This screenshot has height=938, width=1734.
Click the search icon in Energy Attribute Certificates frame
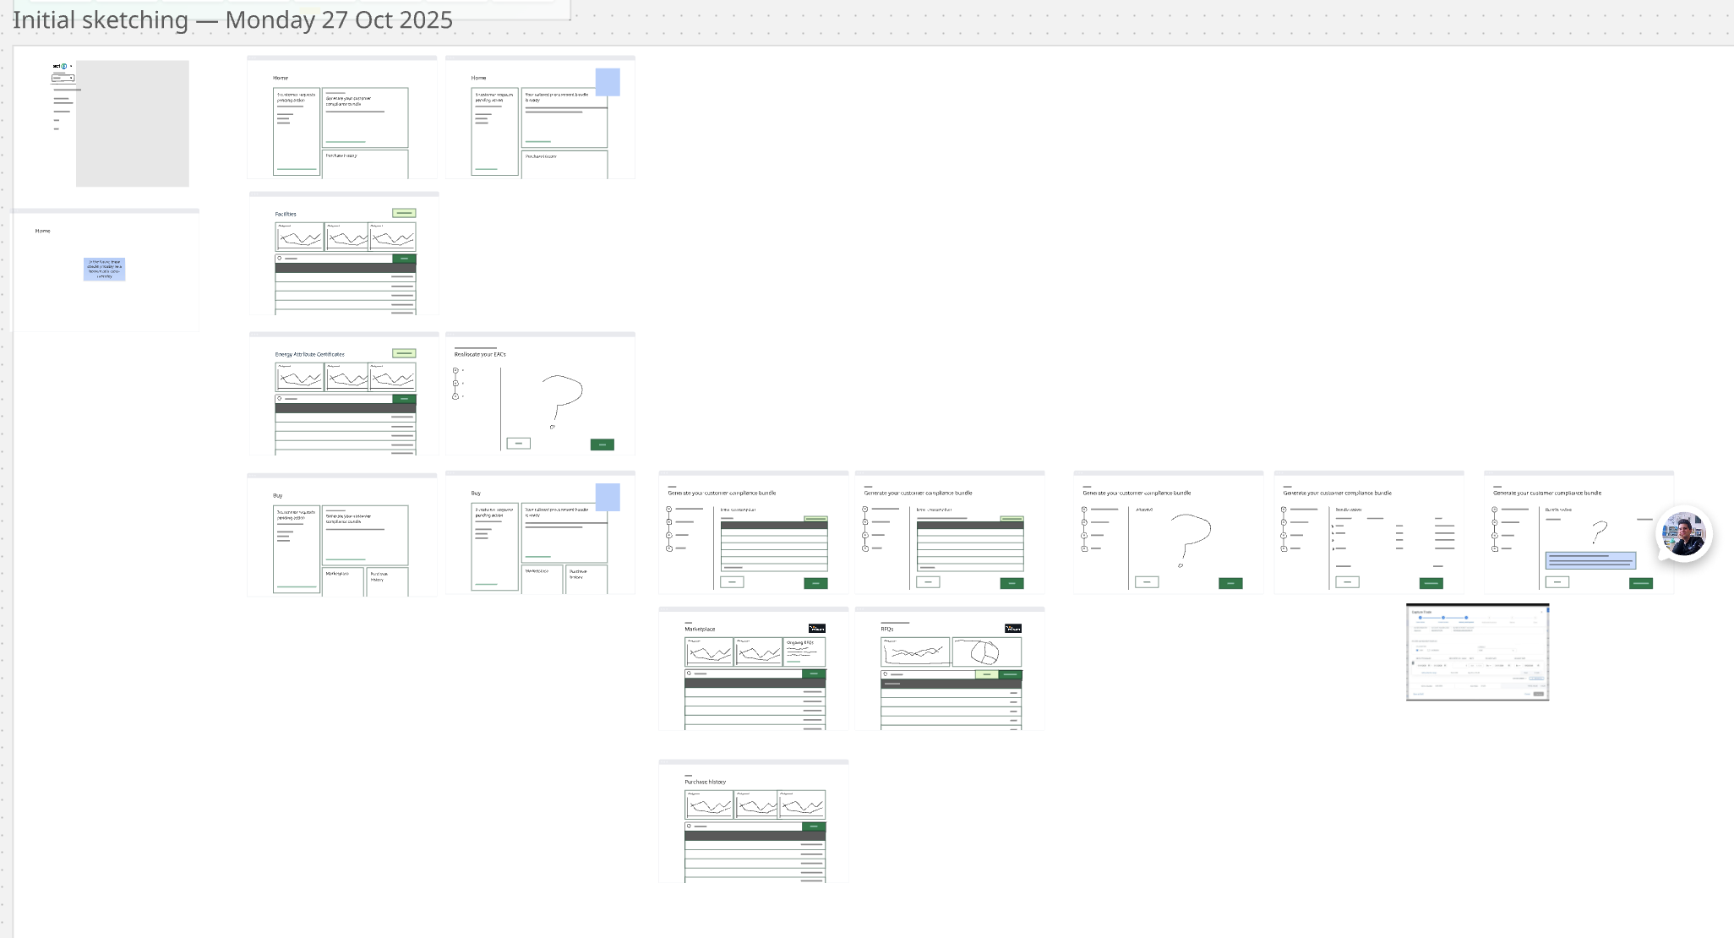click(x=280, y=398)
